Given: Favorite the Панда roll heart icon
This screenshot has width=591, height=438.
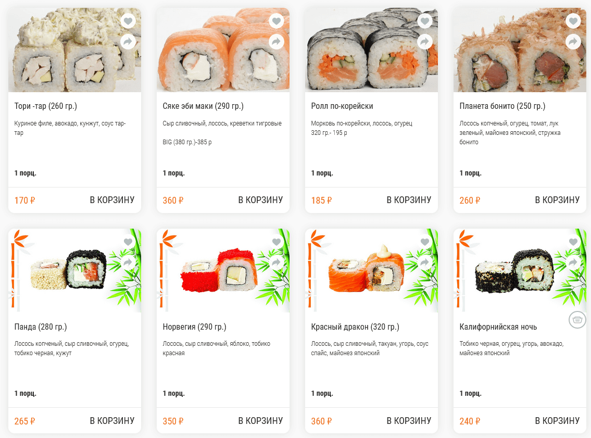Looking at the screenshot, I should coord(128,242).
